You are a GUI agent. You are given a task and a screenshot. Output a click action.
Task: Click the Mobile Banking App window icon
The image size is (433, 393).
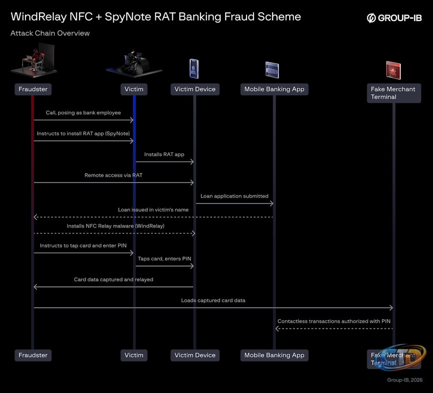(x=272, y=70)
